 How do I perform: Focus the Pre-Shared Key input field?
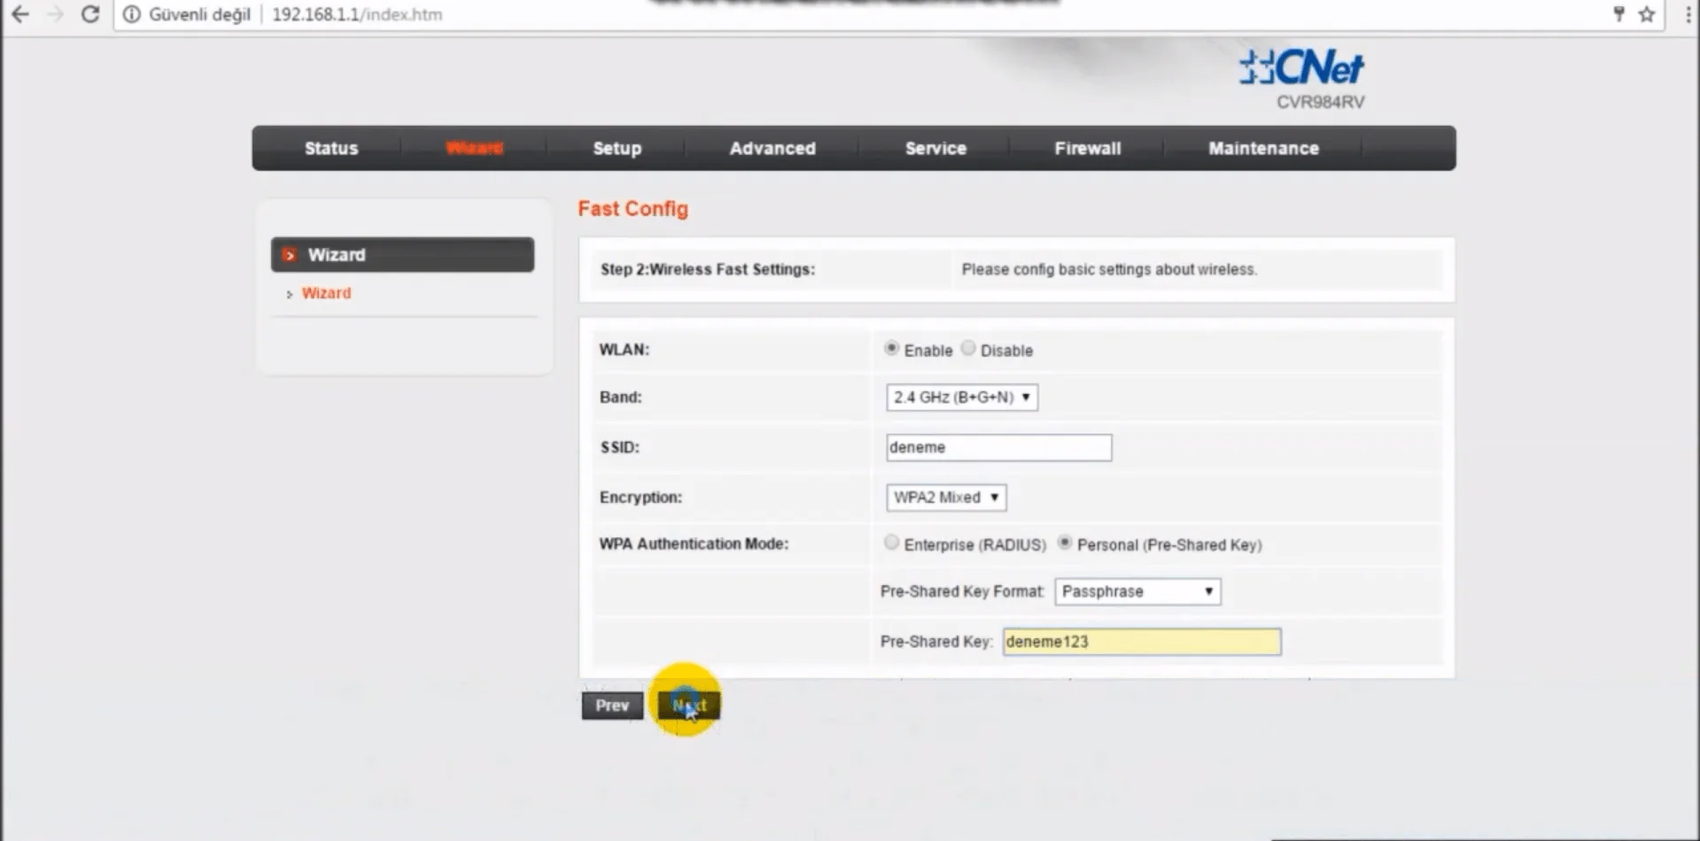(x=1141, y=642)
